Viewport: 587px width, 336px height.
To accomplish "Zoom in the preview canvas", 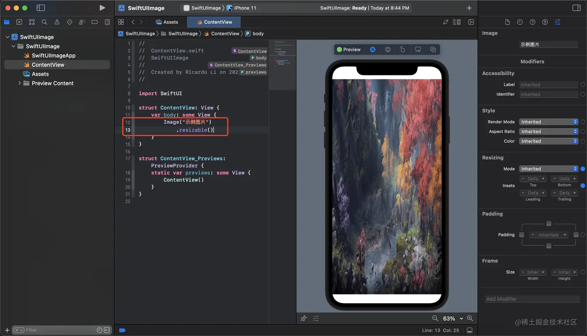I will [x=470, y=318].
